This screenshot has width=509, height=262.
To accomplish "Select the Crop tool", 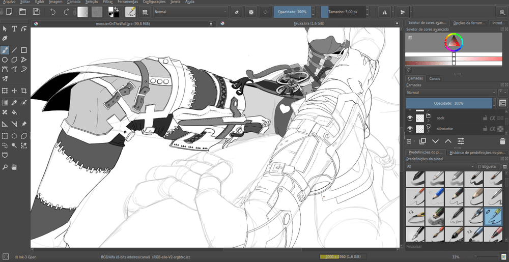I will tap(24, 91).
